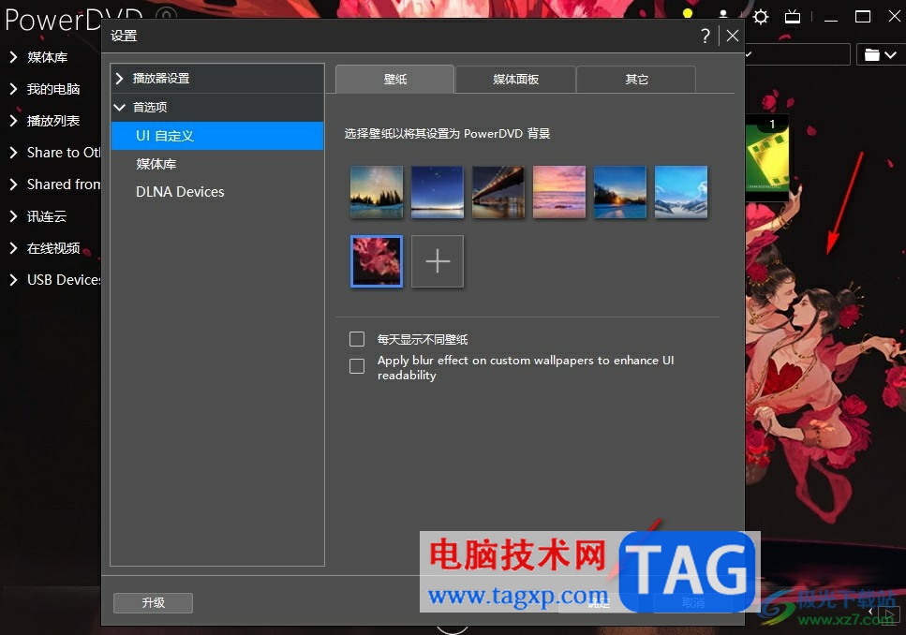
Task: Open the folder dropdown in main window
Action: (x=880, y=55)
